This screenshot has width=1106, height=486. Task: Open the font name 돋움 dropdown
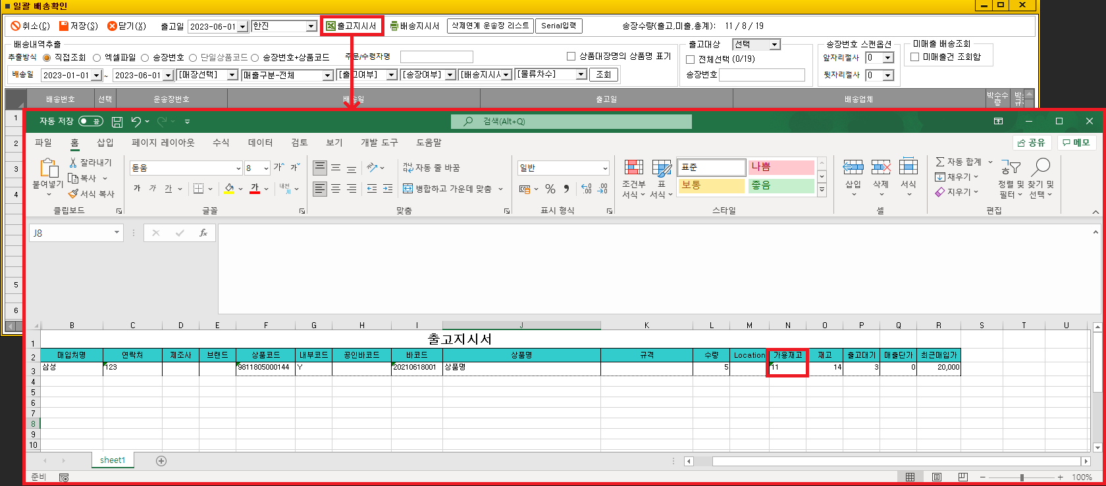[x=238, y=168]
